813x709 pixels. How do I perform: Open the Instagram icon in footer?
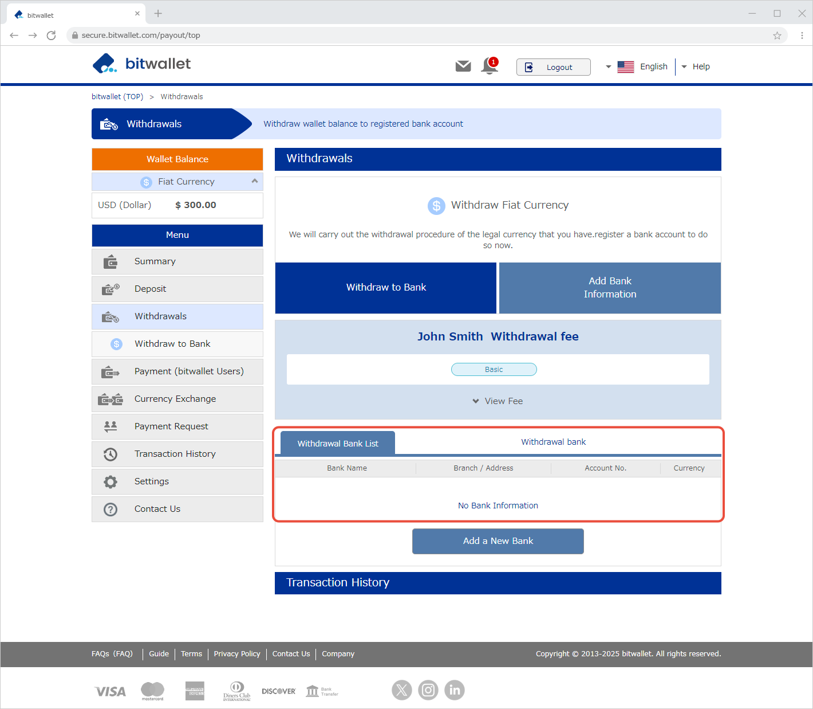coord(428,690)
